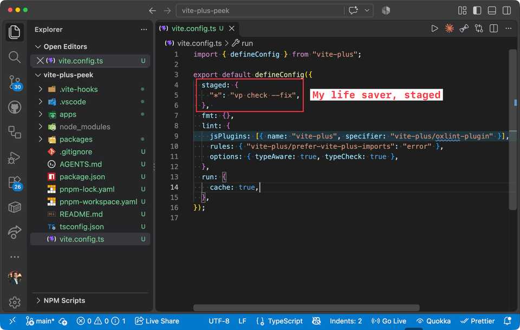Viewport: 520px width, 330px height.
Task: Click the hexagon icon beside command center
Action: [386, 10]
